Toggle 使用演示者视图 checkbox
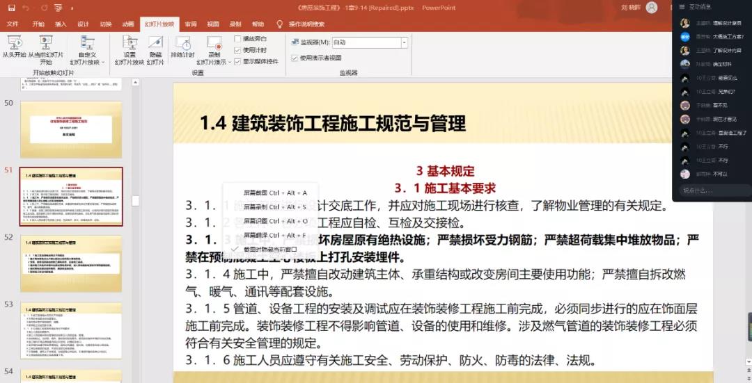Viewport: 752px width, 383px height. [x=295, y=58]
